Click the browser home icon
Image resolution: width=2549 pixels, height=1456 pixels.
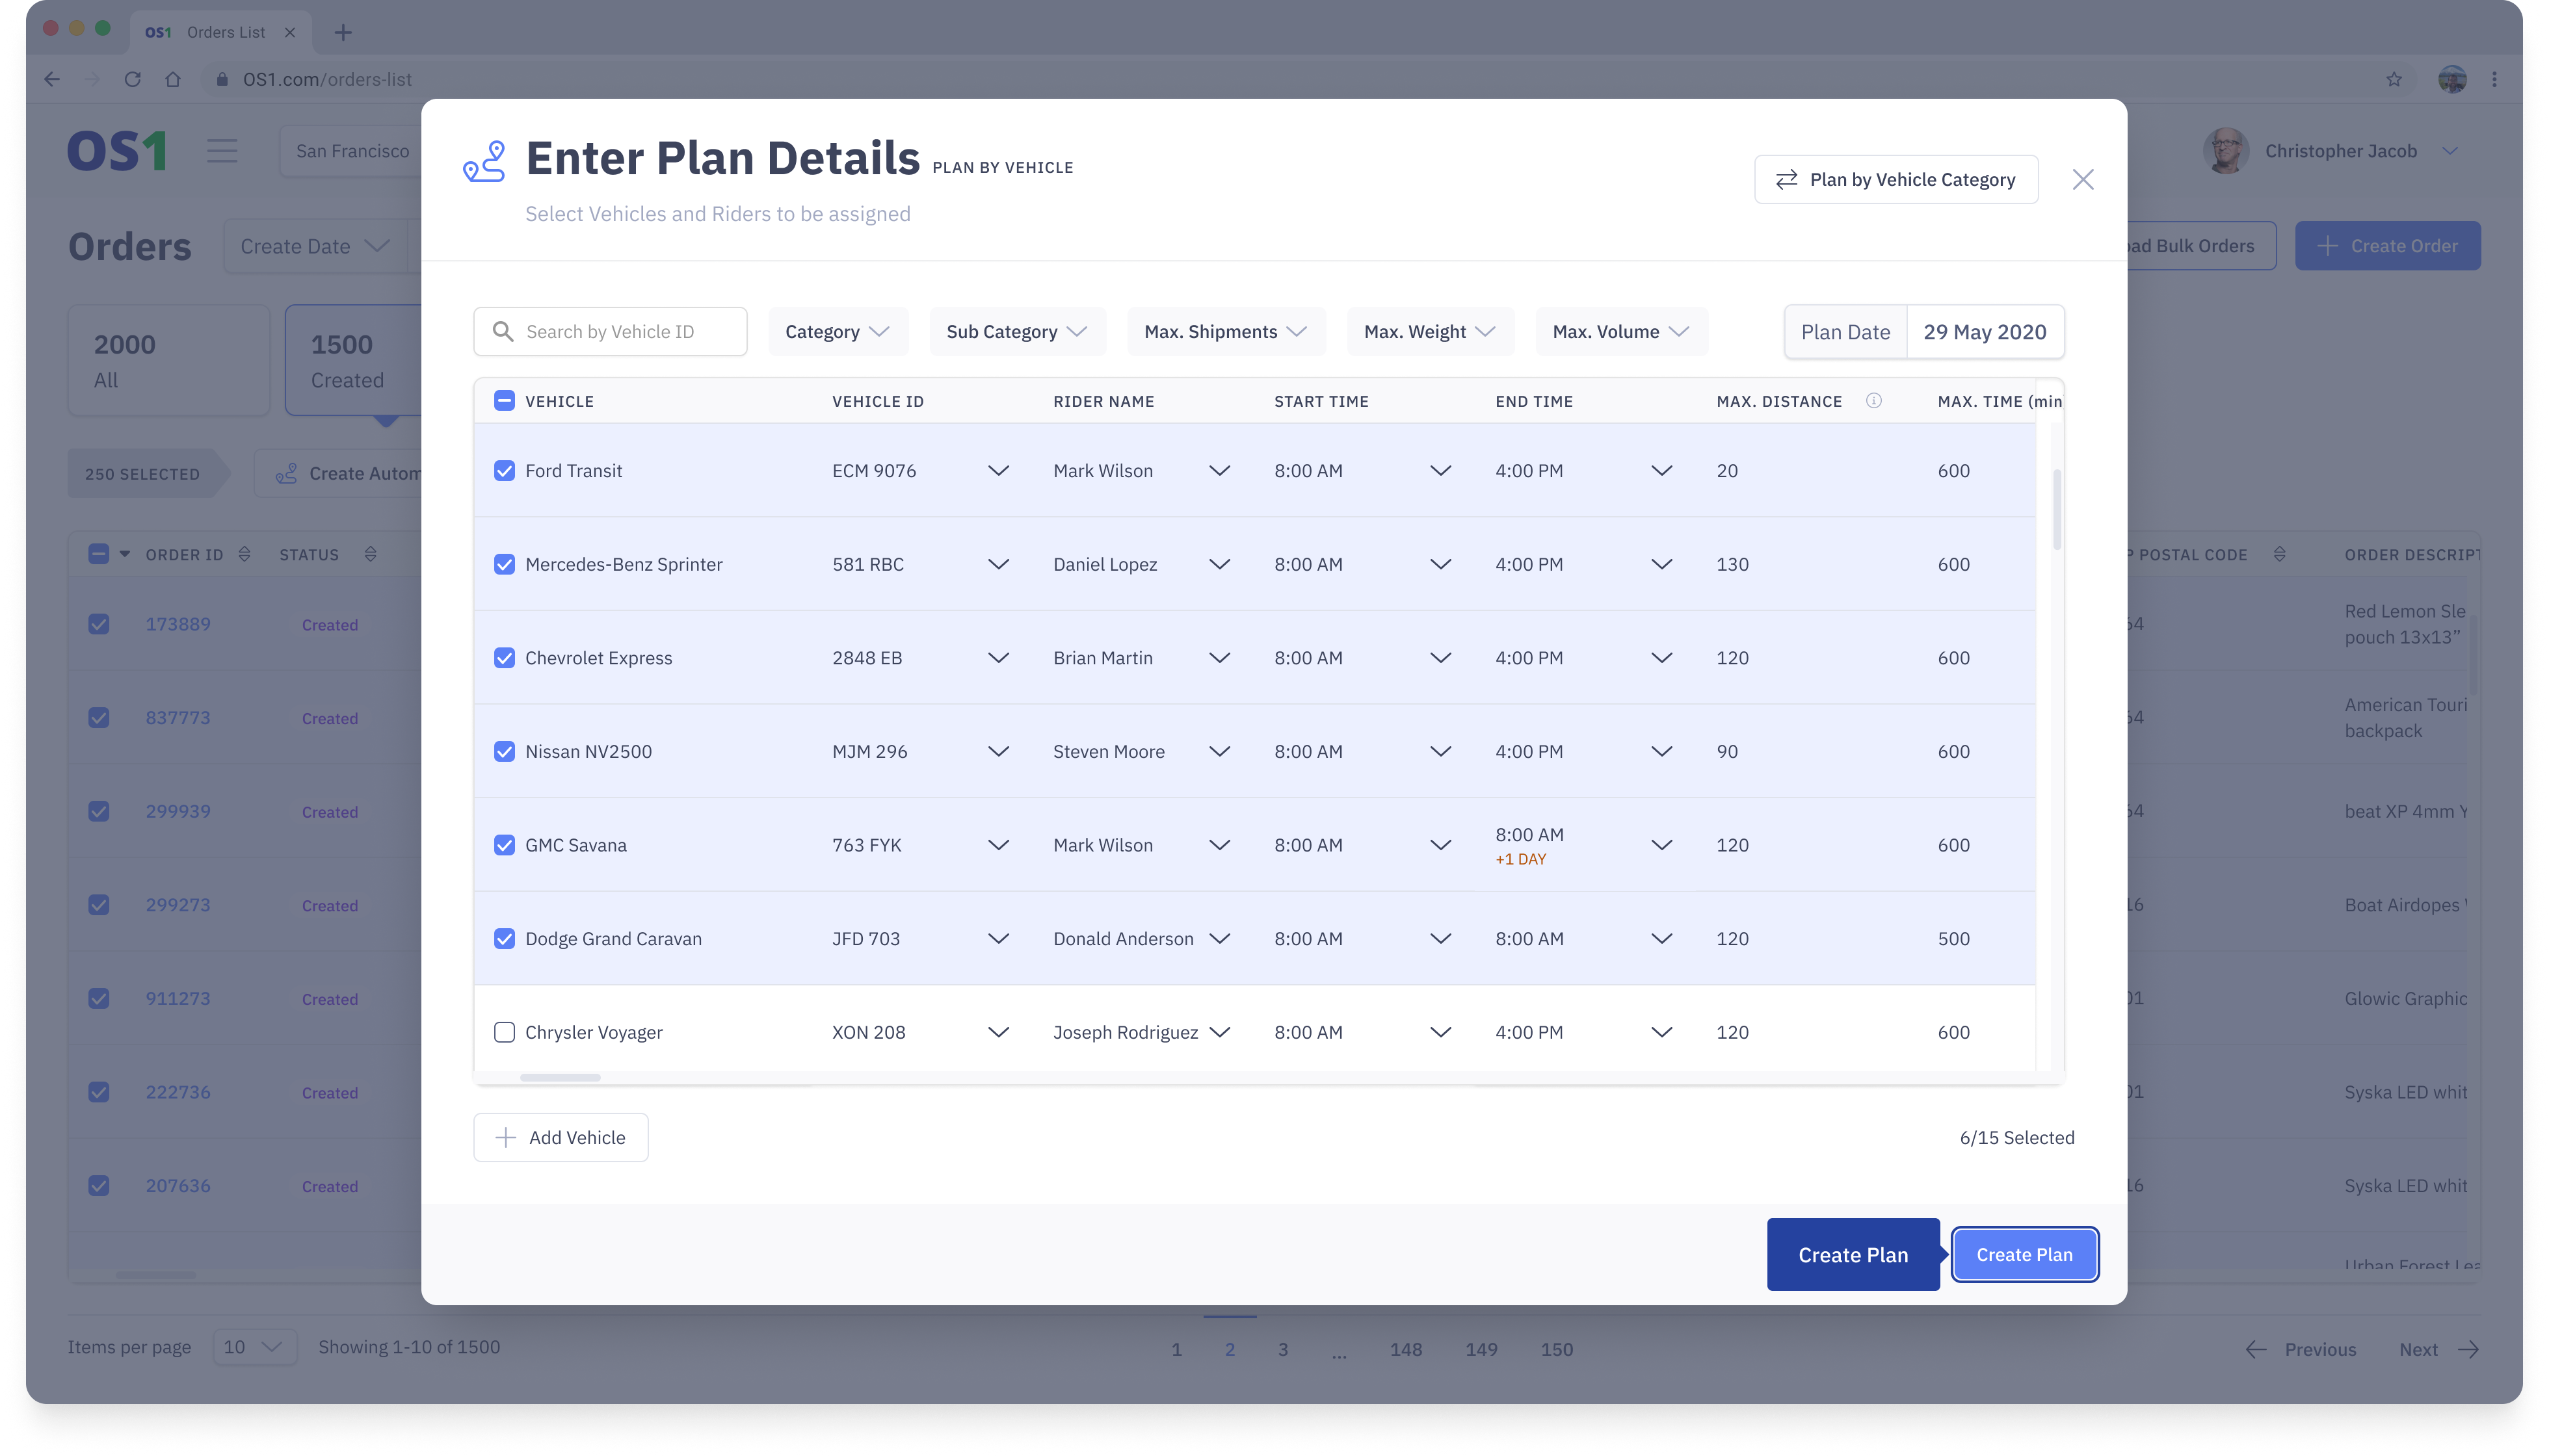[x=173, y=79]
